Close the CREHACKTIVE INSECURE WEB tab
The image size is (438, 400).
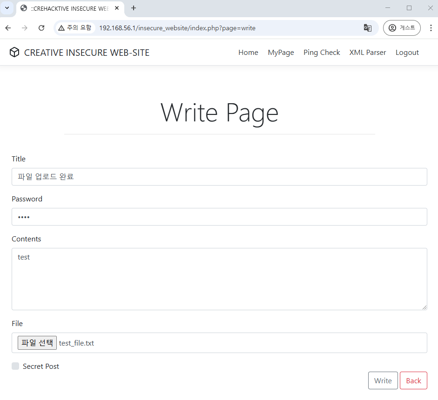(x=117, y=8)
